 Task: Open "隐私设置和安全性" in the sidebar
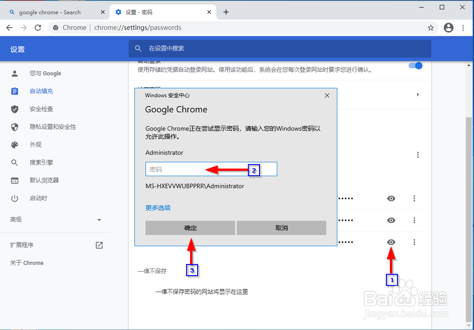[53, 127]
